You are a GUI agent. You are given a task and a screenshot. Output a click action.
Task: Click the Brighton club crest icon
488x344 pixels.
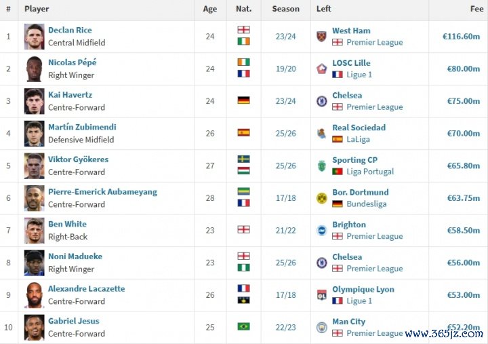point(321,231)
